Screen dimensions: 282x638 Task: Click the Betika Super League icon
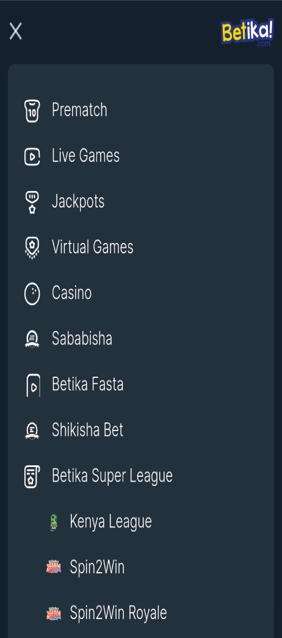(32, 476)
